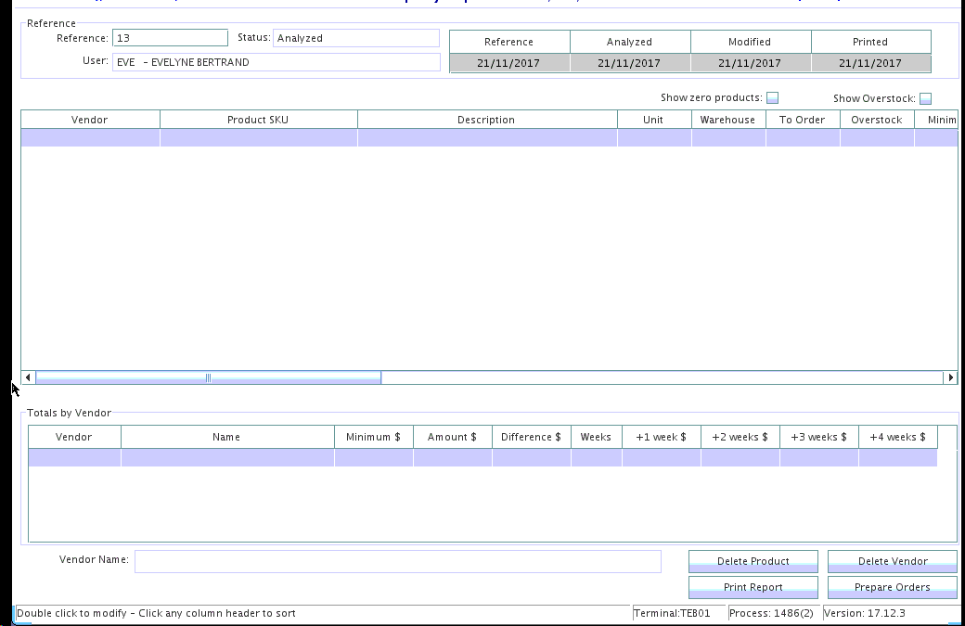This screenshot has width=965, height=626.
Task: Enable the Show zero products checkbox
Action: [x=772, y=98]
